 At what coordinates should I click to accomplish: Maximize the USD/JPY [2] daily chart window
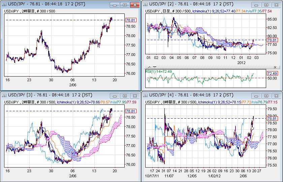pyautogui.click(x=266, y=5)
